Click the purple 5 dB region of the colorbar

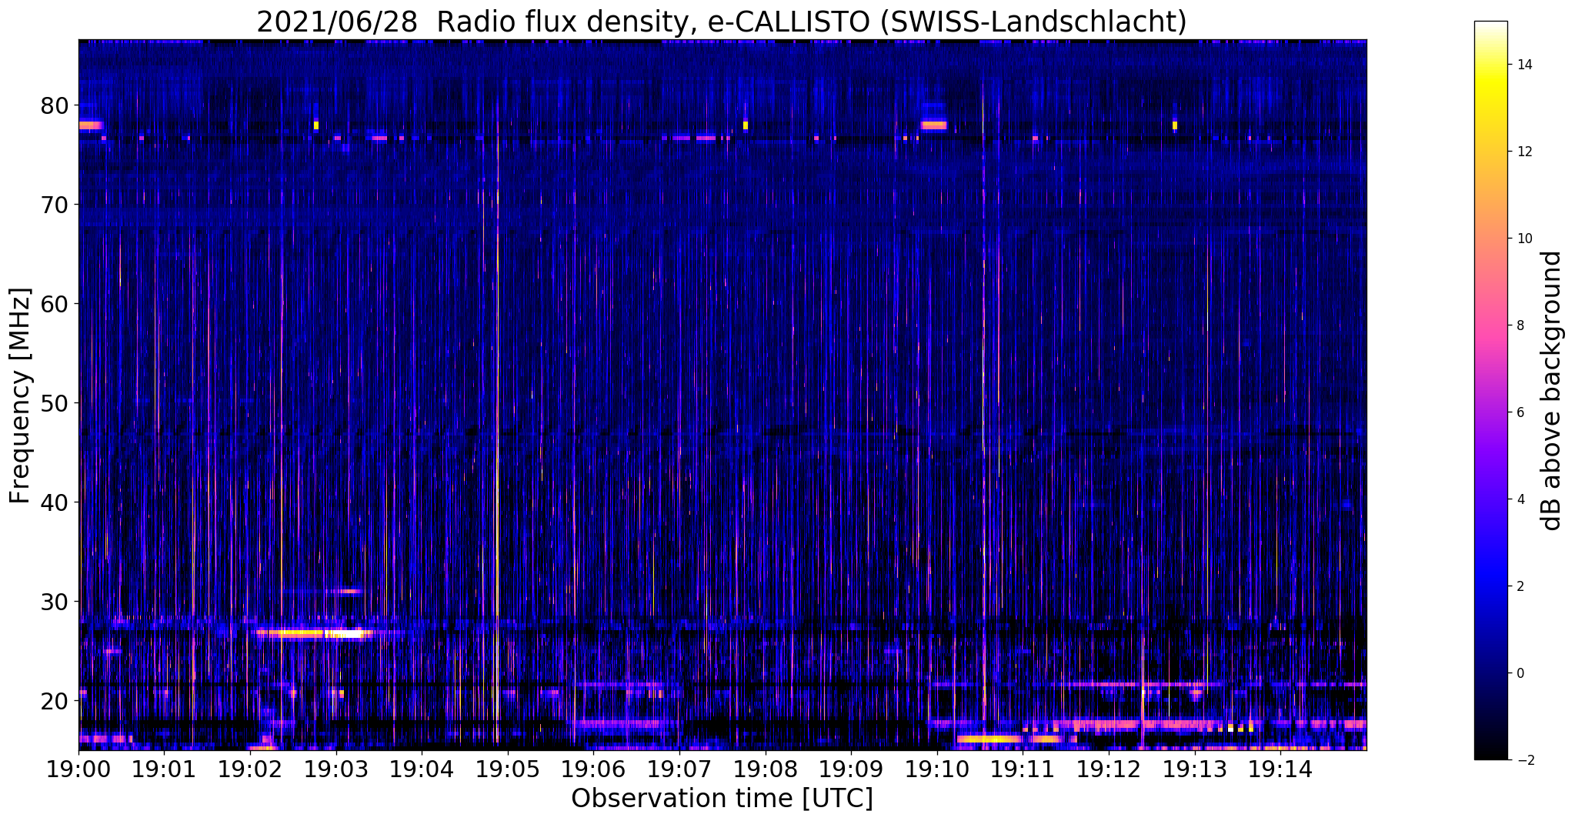[1490, 456]
